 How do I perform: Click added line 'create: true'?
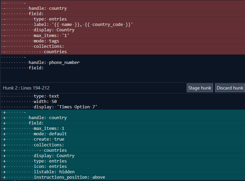tap(123, 139)
